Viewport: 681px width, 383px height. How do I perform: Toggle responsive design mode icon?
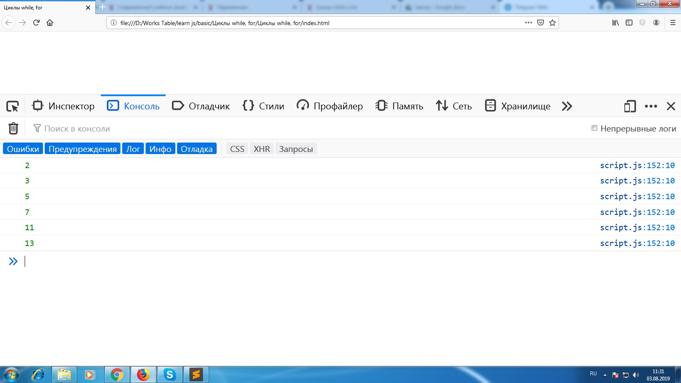click(x=630, y=106)
